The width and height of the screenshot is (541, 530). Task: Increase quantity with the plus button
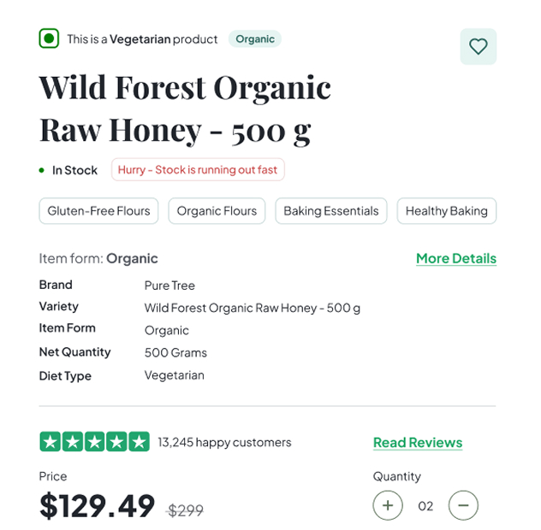[388, 505]
